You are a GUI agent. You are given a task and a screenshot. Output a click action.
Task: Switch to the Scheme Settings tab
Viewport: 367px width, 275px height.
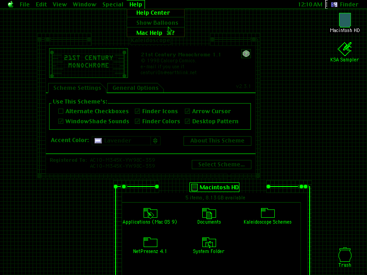(x=77, y=88)
